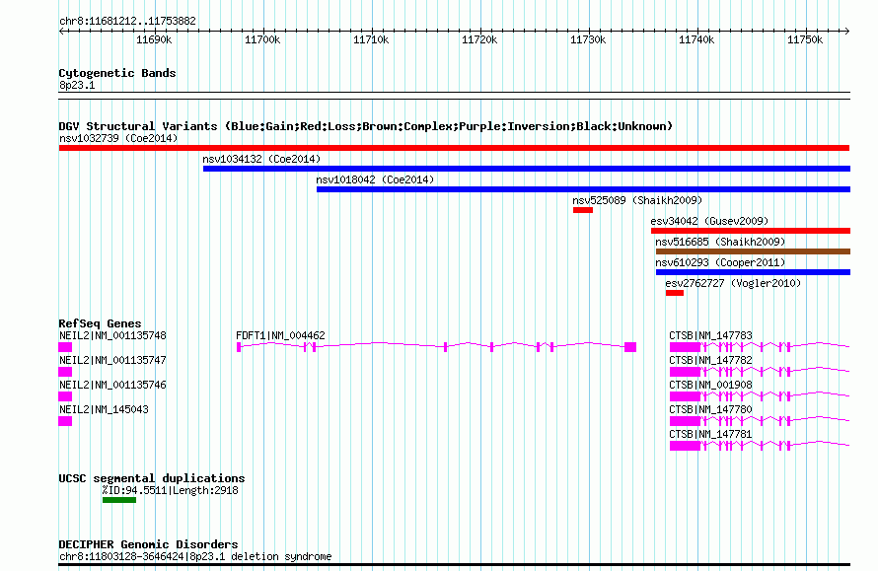
Task: Open the esv2762727 (Vogler2010) label
Action: pyautogui.click(x=734, y=283)
